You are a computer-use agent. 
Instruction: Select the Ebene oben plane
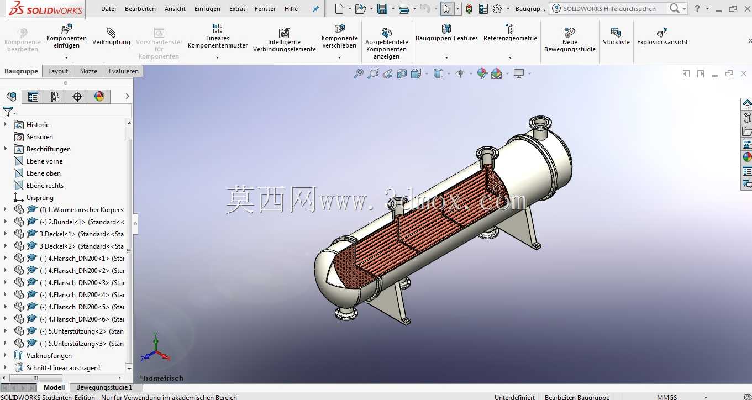pyautogui.click(x=44, y=173)
